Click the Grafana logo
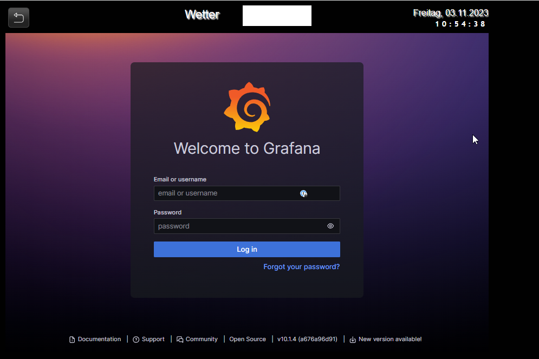539x359 pixels. tap(247, 107)
